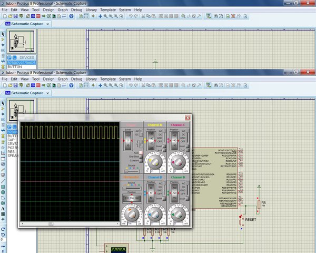Click Help question-mark icon in back window toolbar
The height and width of the screenshot is (253, 316).
point(71,16)
